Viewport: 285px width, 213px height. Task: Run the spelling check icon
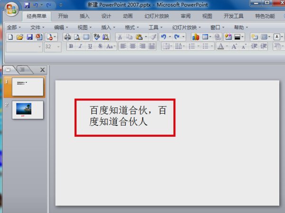[96, 37]
